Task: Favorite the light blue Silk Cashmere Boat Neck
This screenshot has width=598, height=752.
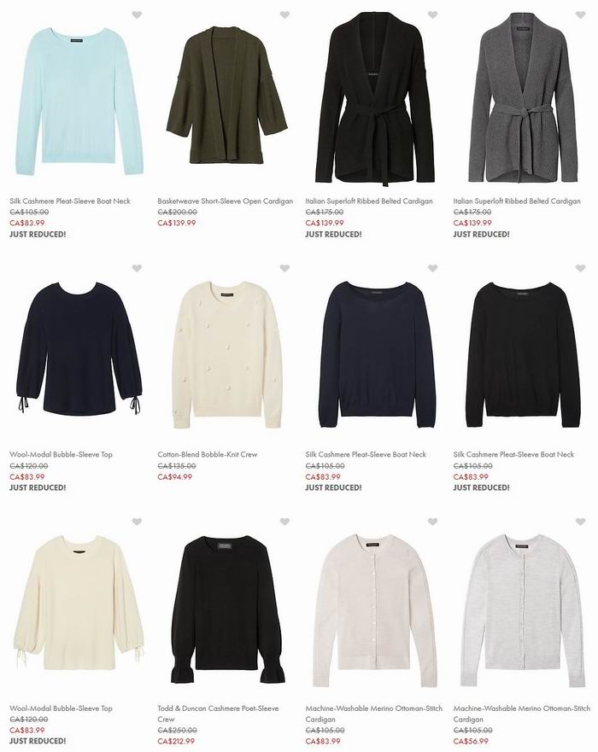Action: click(137, 15)
